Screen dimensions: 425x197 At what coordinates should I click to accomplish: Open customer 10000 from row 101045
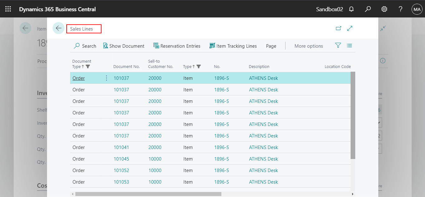[x=154, y=159]
